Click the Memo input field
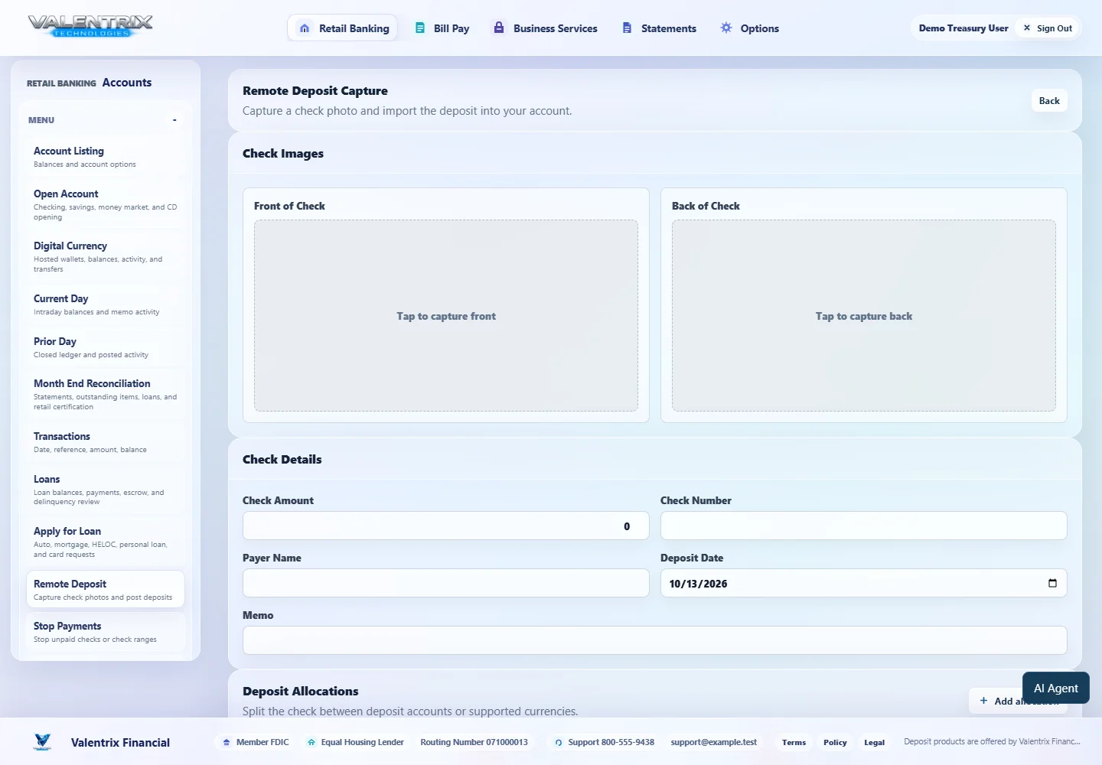 [x=655, y=640]
